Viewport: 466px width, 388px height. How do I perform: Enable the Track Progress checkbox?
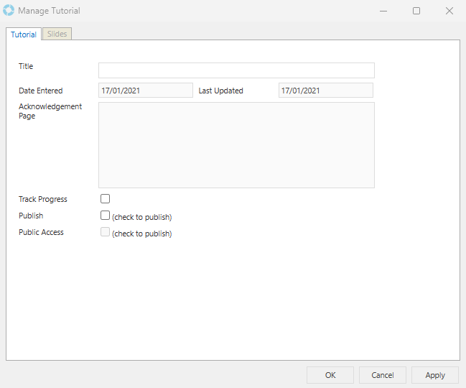pos(106,199)
